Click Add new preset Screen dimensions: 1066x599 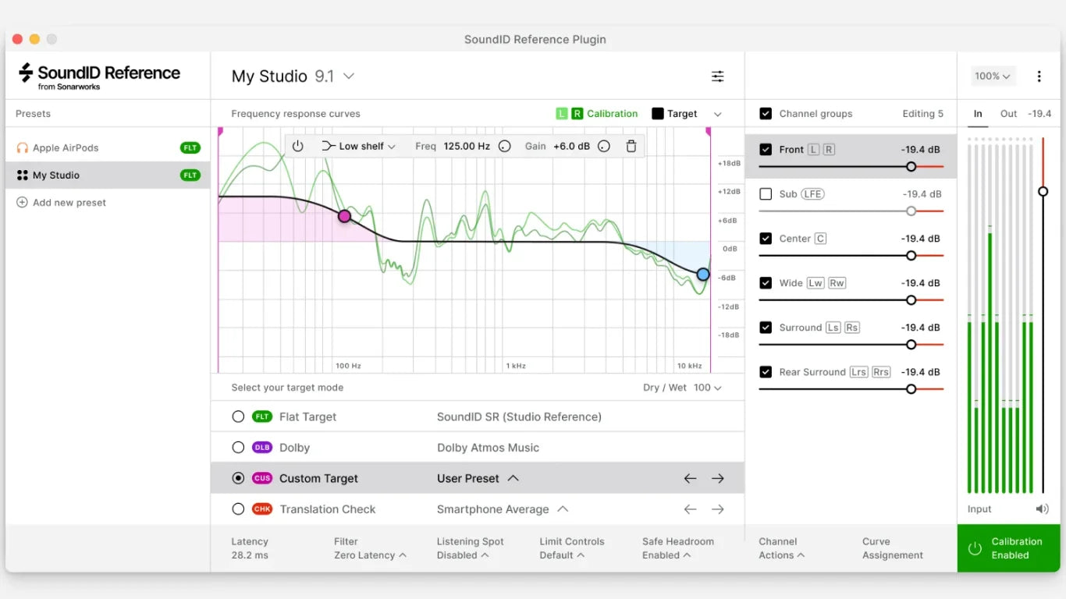point(62,202)
